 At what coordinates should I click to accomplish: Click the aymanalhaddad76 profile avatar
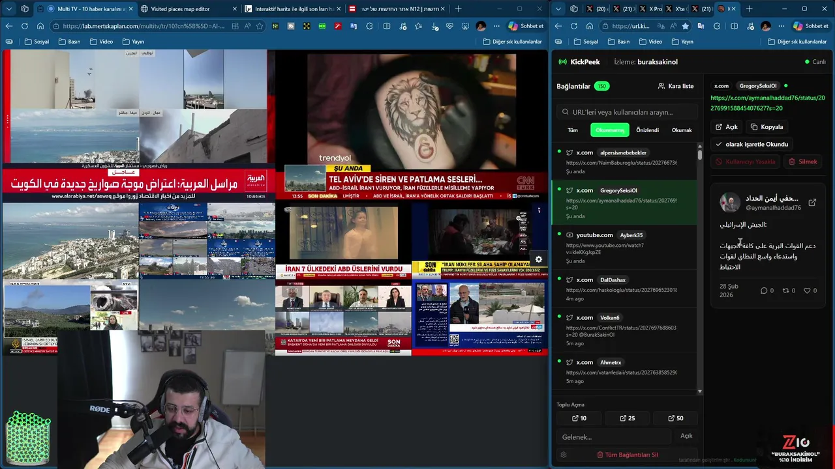(x=729, y=203)
